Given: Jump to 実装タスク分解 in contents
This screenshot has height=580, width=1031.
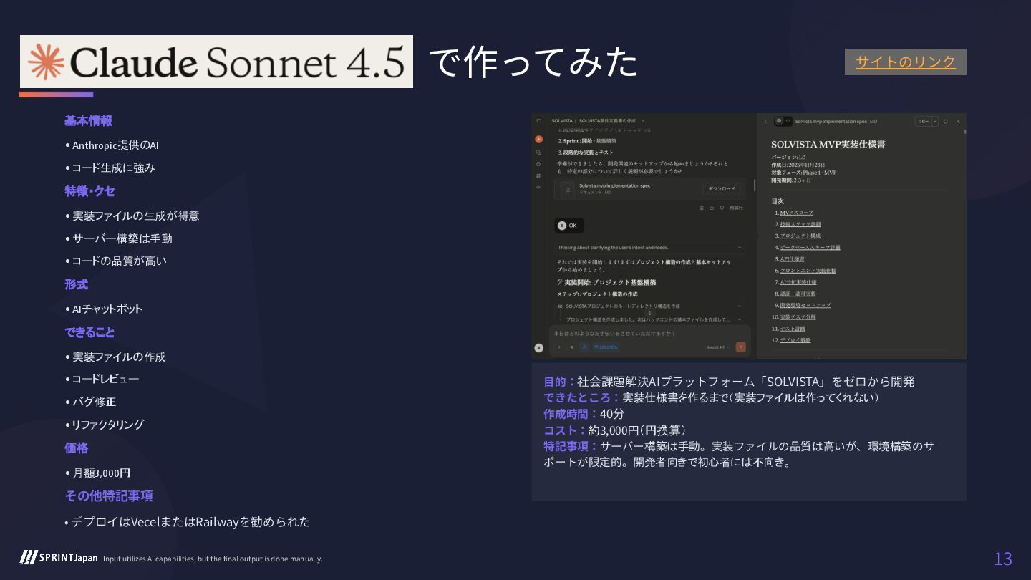Looking at the screenshot, I should pyautogui.click(x=798, y=316).
